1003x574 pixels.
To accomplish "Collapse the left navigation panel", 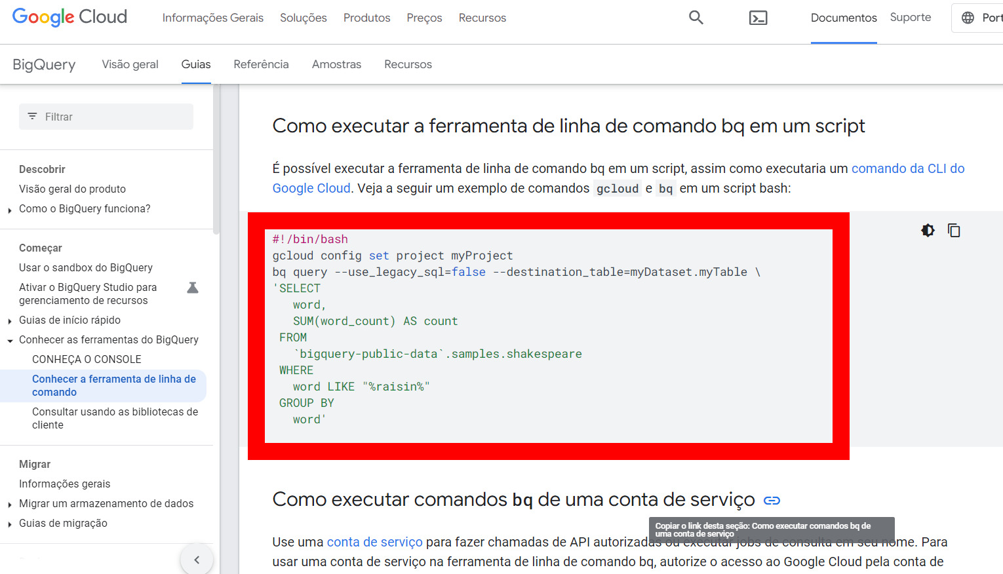I will point(197,560).
